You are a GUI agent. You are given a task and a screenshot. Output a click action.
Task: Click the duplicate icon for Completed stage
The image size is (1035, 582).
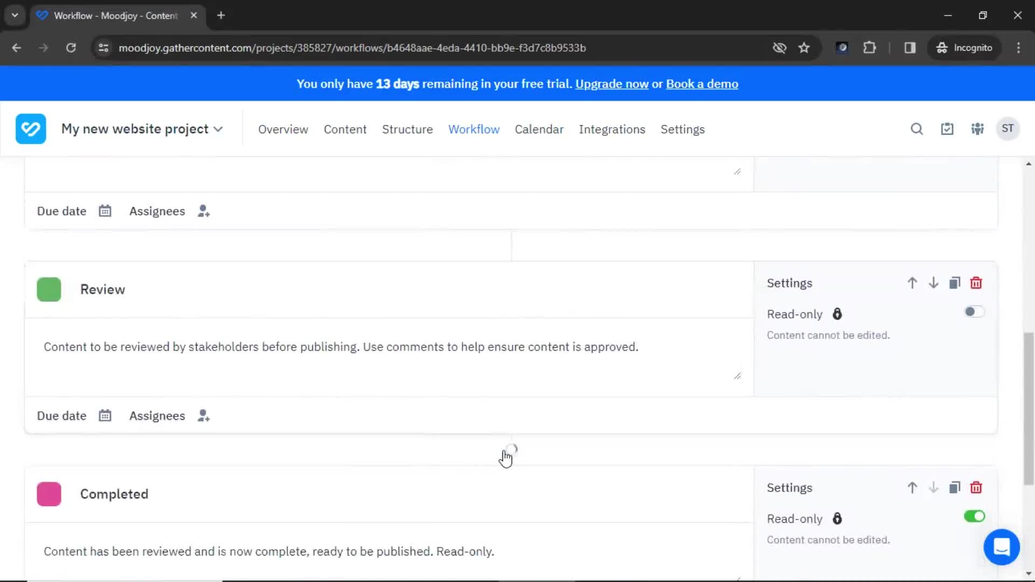(955, 488)
